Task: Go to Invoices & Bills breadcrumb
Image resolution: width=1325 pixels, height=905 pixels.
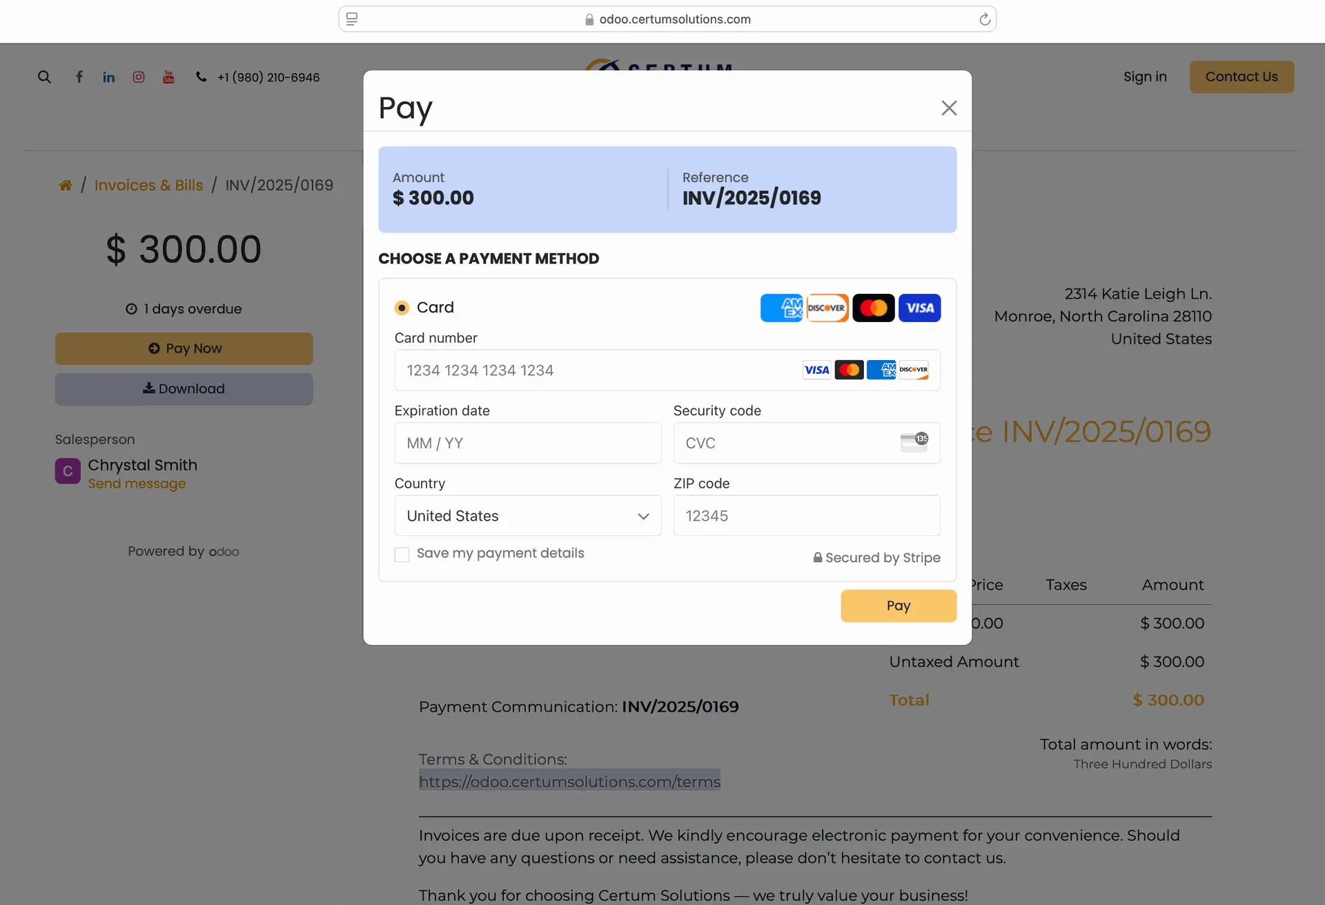Action: [x=148, y=185]
